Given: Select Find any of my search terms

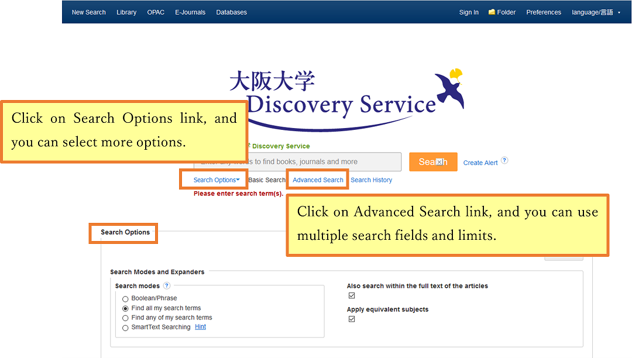Looking at the screenshot, I should (125, 318).
